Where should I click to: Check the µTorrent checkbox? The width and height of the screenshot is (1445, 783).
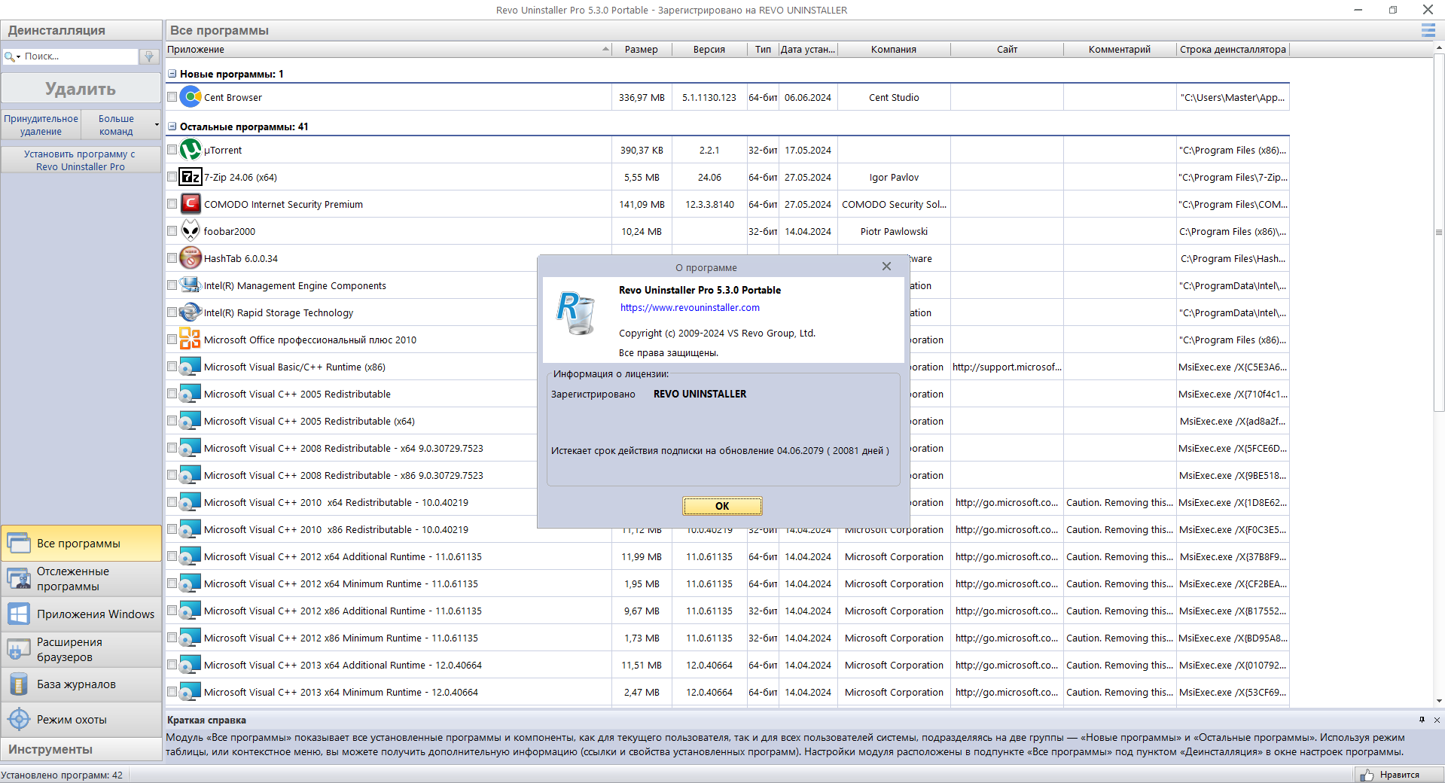coord(172,150)
